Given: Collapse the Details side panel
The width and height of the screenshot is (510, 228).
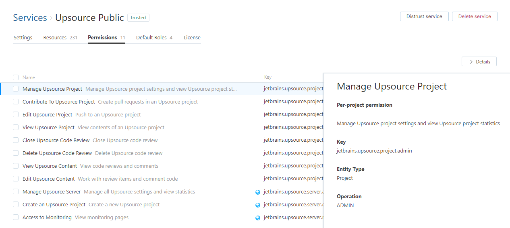Looking at the screenshot, I should pos(479,62).
